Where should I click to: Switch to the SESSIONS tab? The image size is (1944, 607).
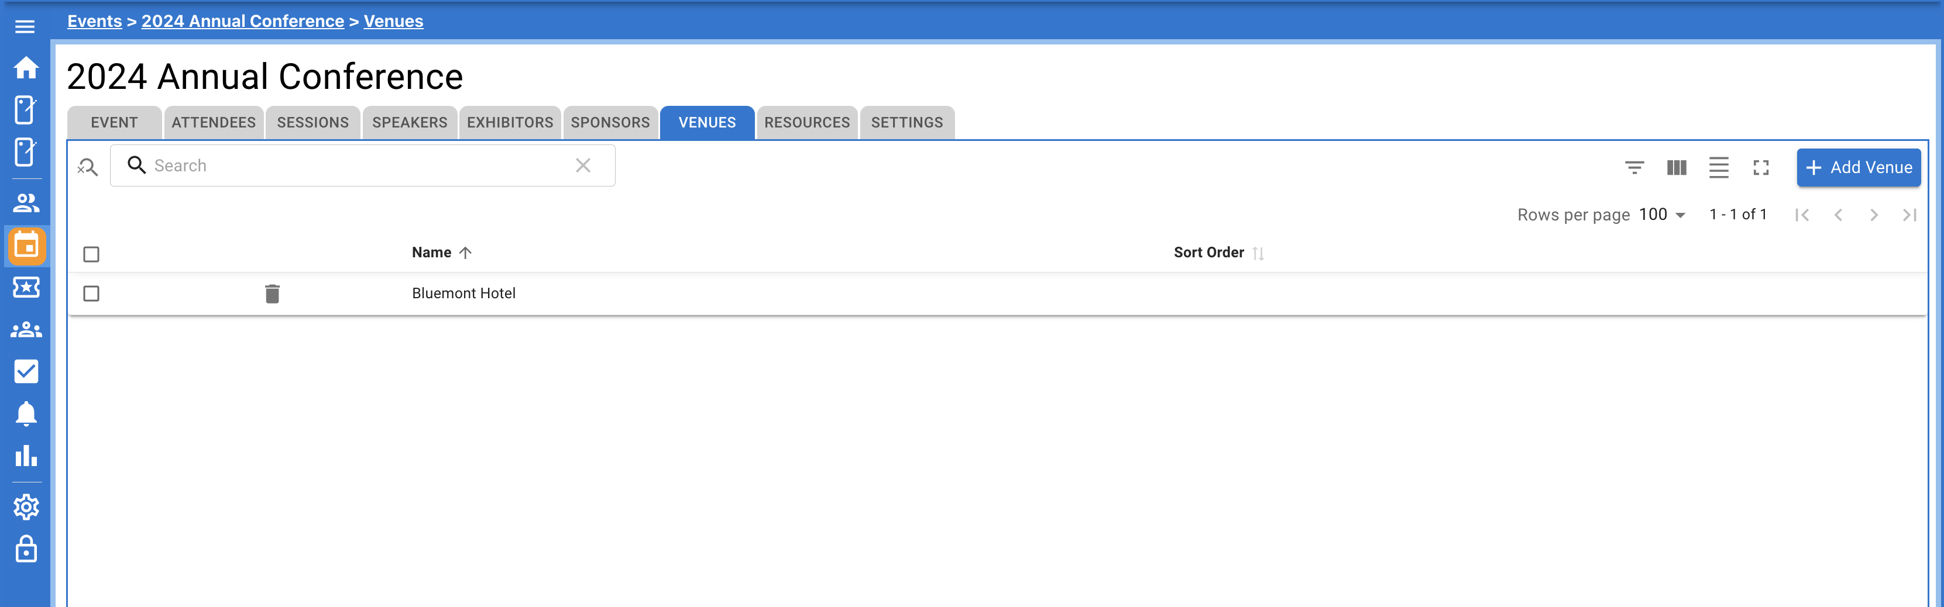[312, 122]
